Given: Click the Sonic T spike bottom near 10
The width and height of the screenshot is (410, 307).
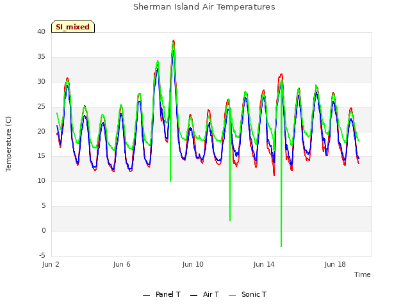Looking at the screenshot, I should click(170, 180).
